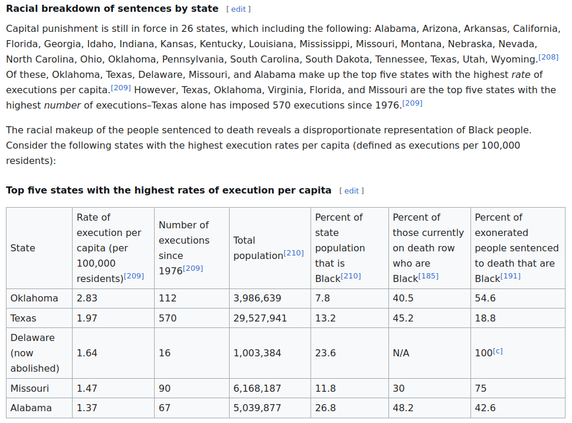Open citation [210] in state population Black header
The width and height of the screenshot is (572, 423).
tap(351, 276)
